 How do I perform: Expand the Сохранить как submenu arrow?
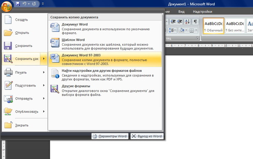pos(44,59)
